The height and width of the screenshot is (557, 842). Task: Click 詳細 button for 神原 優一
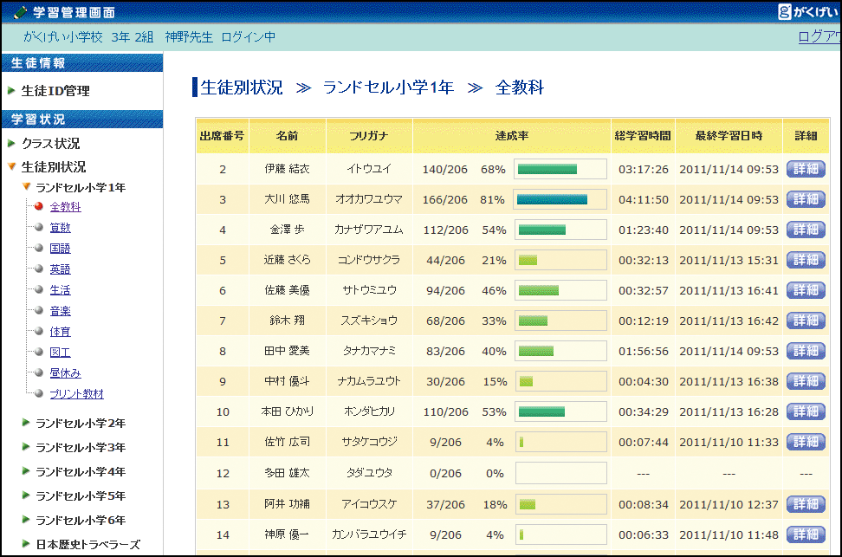pyautogui.click(x=806, y=534)
